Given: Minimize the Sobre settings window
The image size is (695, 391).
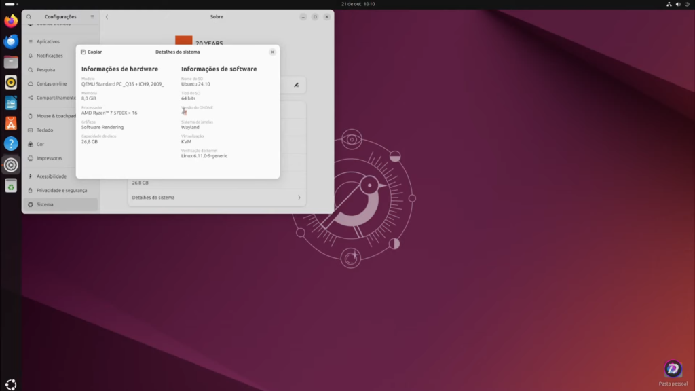Looking at the screenshot, I should [303, 17].
